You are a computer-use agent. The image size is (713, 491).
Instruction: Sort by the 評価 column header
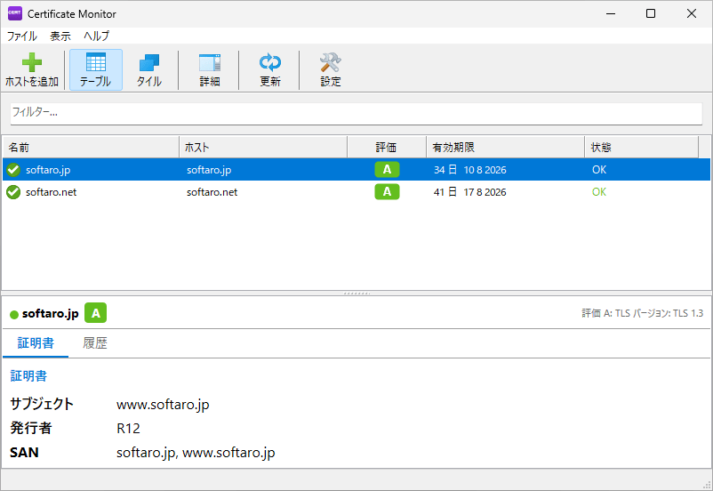(387, 148)
